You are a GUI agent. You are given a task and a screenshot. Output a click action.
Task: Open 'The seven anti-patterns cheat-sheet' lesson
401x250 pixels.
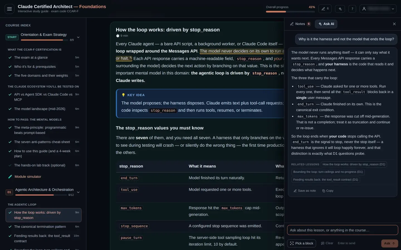click(43, 142)
